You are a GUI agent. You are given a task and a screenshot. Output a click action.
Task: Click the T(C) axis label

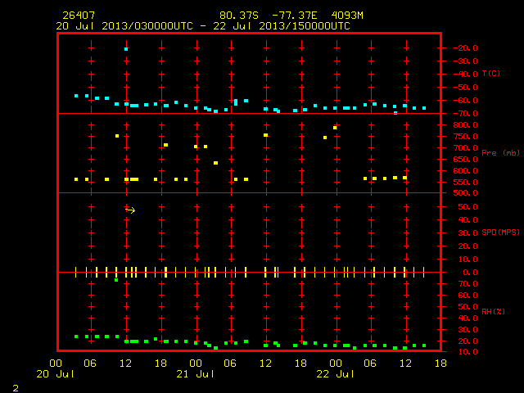pyautogui.click(x=491, y=73)
